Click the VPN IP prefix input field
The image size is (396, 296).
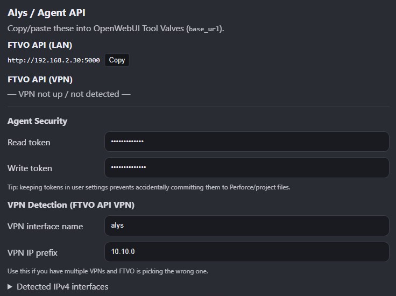(246, 252)
